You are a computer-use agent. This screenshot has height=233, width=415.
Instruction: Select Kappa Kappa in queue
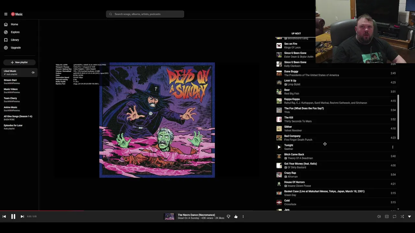pos(336,101)
